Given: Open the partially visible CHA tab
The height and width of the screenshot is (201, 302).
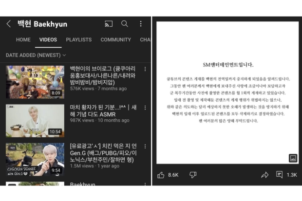Looking at the screenshot, I should click(x=145, y=39).
